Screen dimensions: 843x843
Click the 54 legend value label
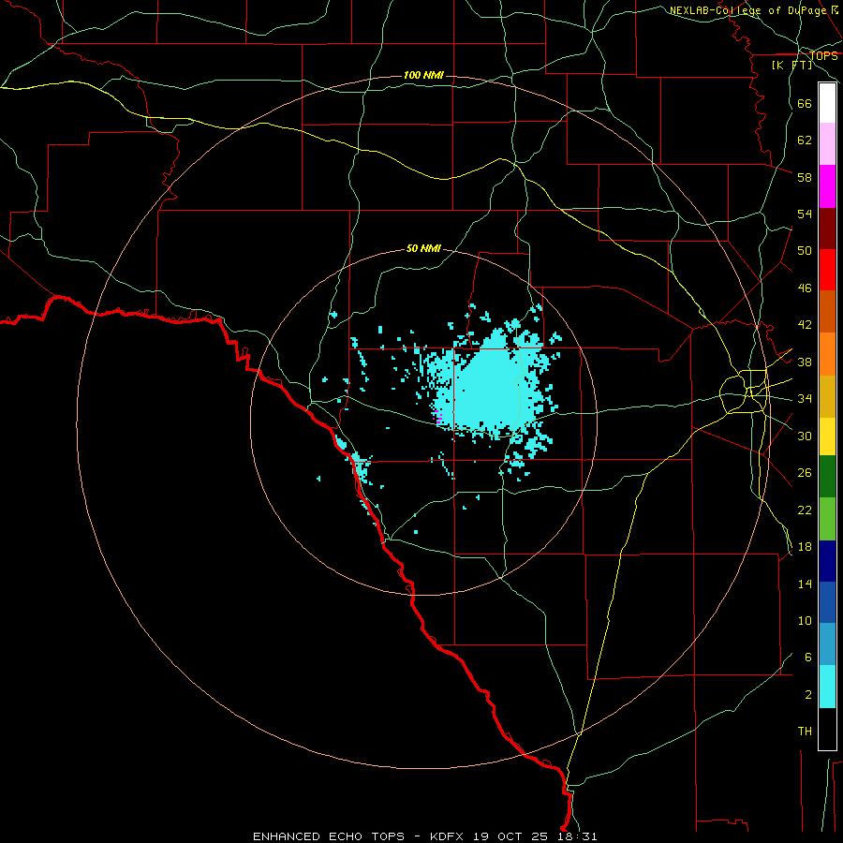click(x=805, y=214)
